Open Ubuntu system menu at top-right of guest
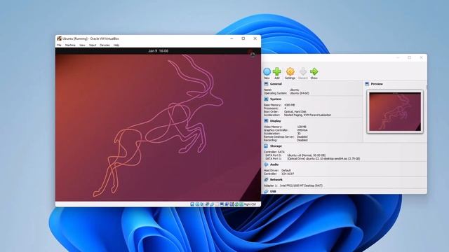 [x=252, y=54]
